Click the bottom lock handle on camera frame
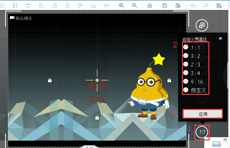 point(97,118)
